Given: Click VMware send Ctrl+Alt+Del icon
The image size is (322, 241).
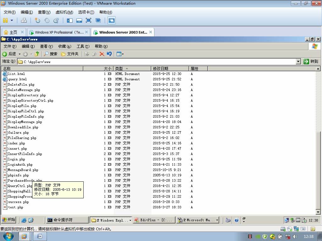Looking at the screenshot, I should [24, 20].
